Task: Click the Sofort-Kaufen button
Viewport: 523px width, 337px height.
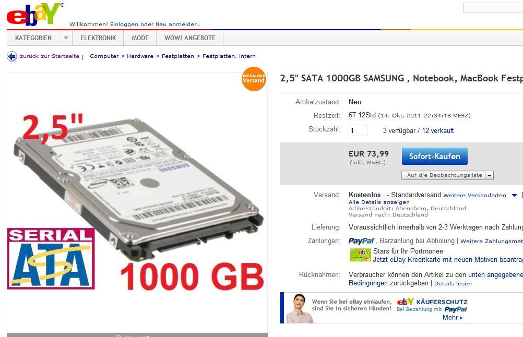Action: [x=435, y=157]
